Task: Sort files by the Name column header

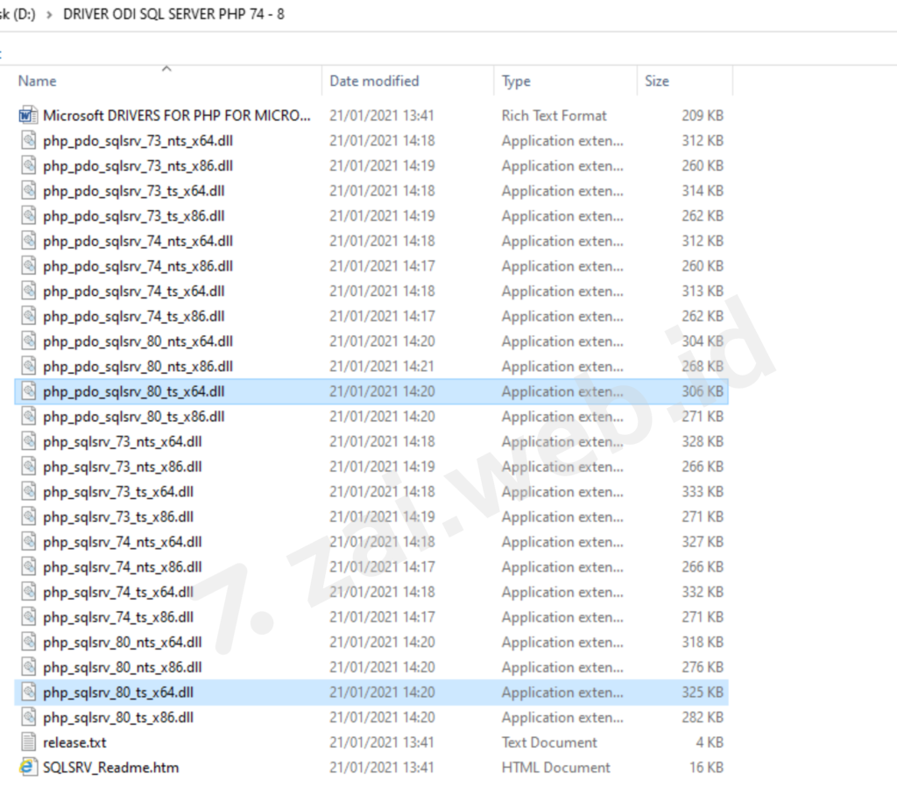Action: pos(37,81)
